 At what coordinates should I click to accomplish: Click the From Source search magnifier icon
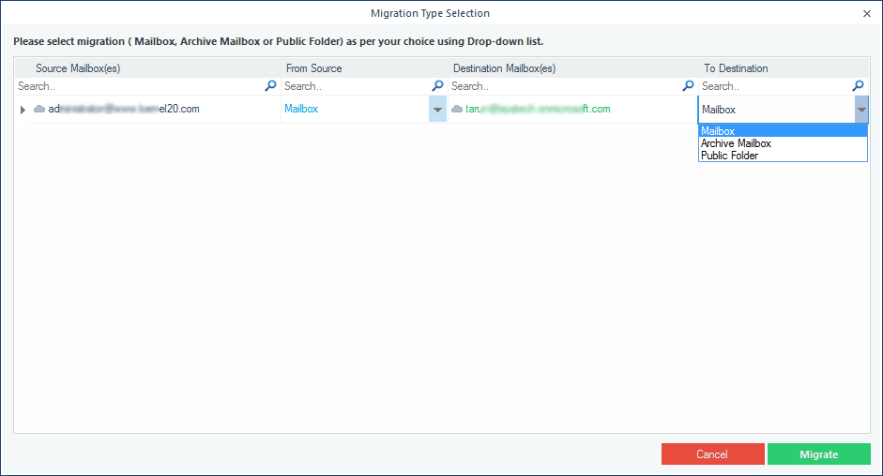(437, 85)
